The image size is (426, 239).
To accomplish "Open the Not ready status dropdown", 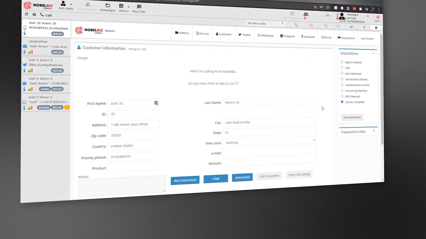I will pyautogui.click(x=71, y=5).
